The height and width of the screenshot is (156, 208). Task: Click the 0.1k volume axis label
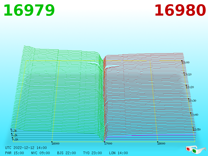[x=15, y=139]
